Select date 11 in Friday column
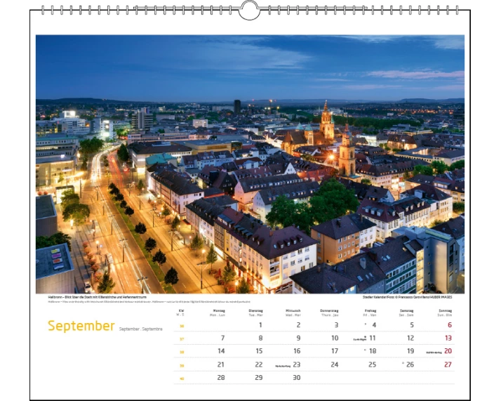 click(373, 338)
